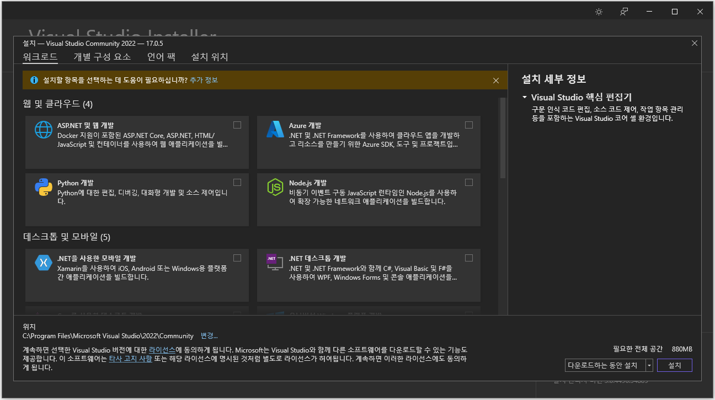Switch to the 설치 위치 tab
The image size is (715, 400).
(x=210, y=57)
